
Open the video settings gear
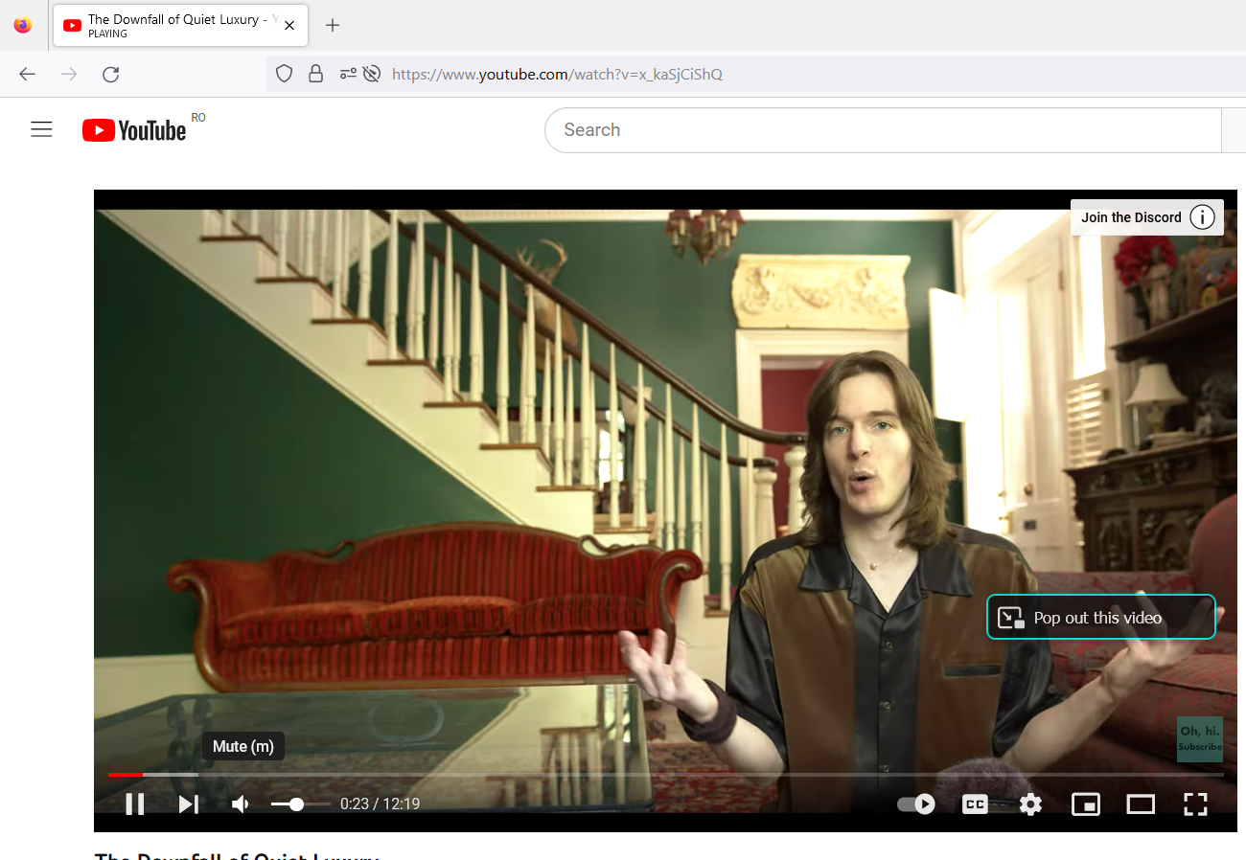point(1029,803)
